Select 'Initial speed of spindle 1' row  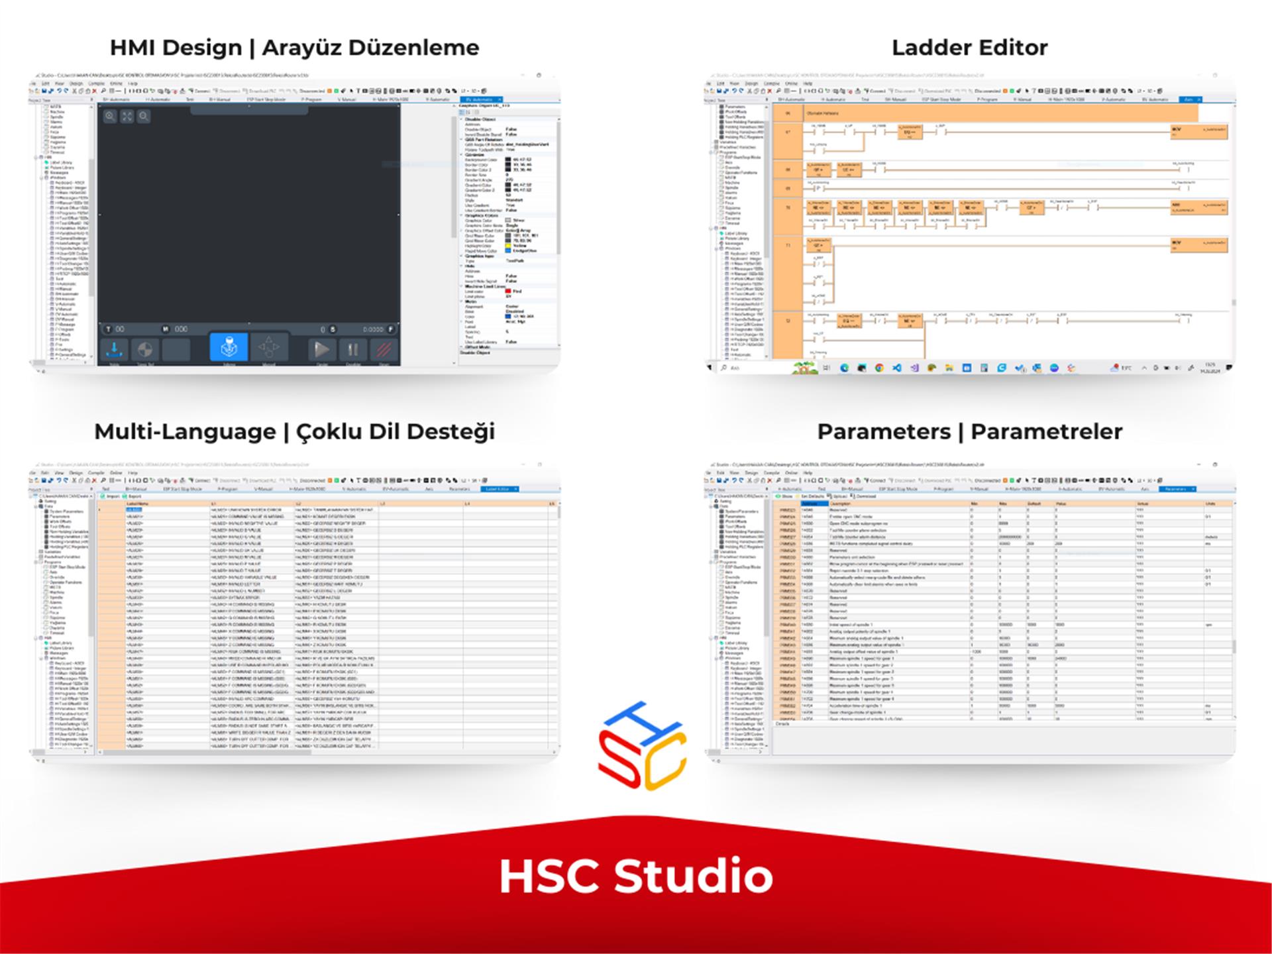[x=1004, y=624]
